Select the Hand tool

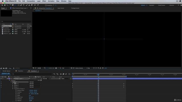[x=5, y=5]
